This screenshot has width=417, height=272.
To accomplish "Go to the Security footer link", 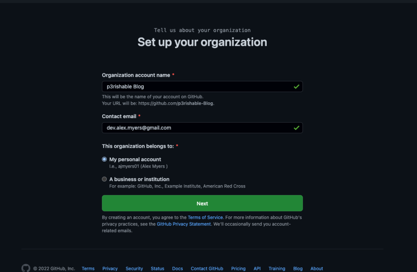I will 134,269.
